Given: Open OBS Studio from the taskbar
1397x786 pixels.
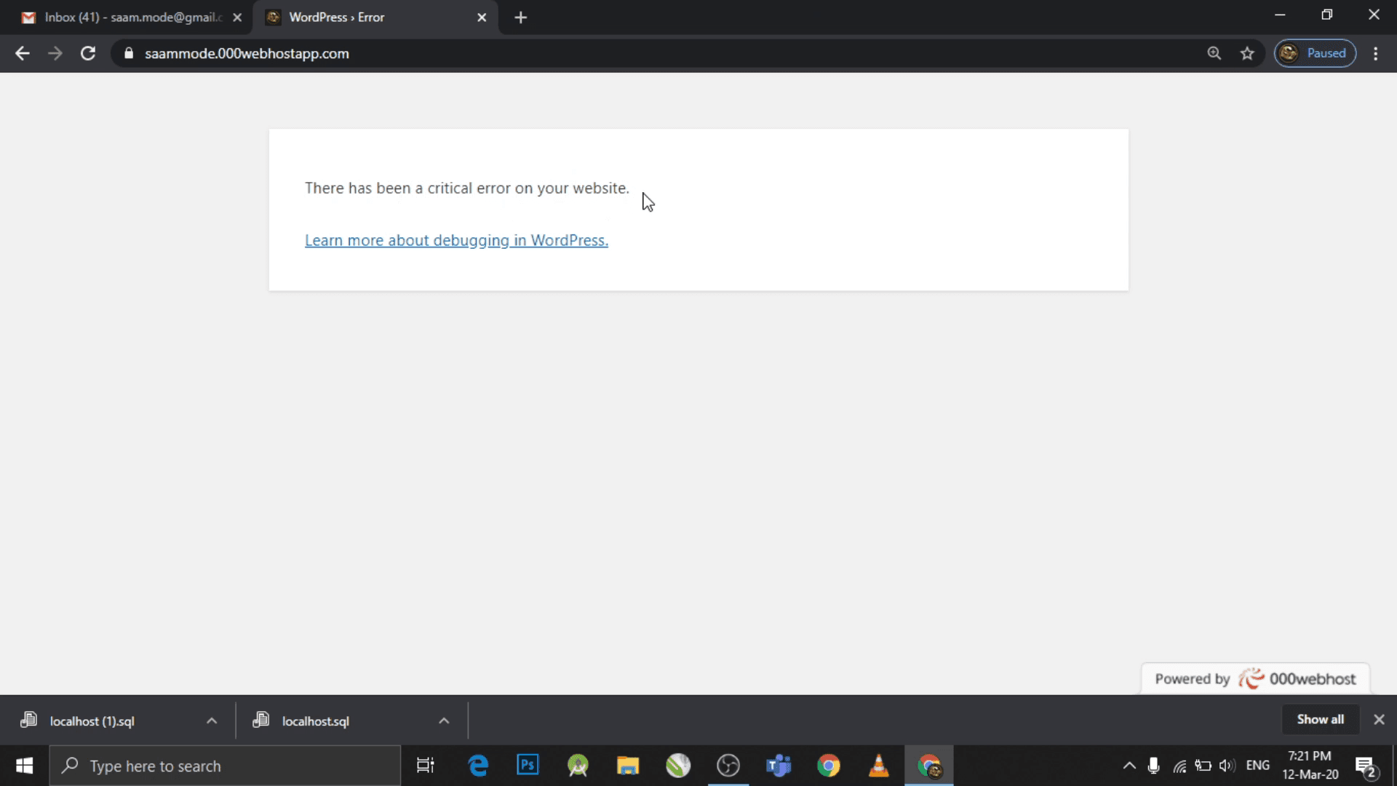Looking at the screenshot, I should tap(728, 766).
